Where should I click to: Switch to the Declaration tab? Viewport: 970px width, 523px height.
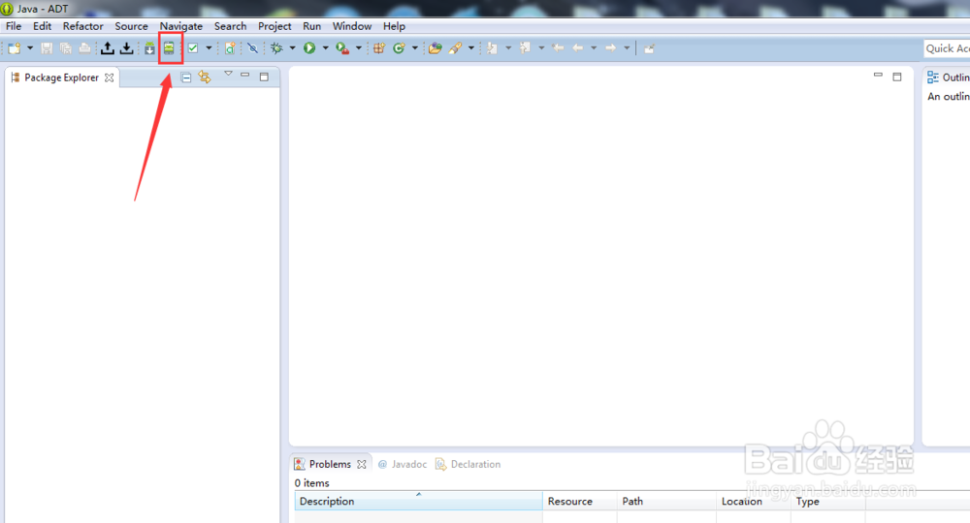[469, 464]
